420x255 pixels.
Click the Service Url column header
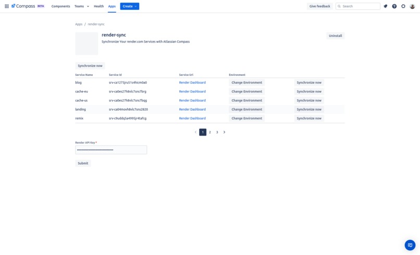[x=186, y=75]
